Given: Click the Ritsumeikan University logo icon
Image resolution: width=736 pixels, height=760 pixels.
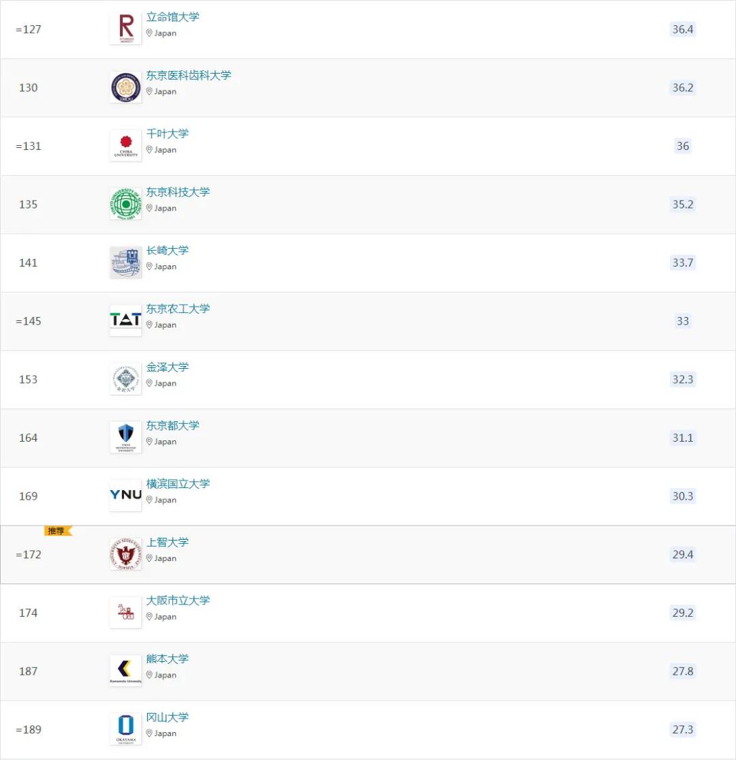Looking at the screenshot, I should [125, 29].
